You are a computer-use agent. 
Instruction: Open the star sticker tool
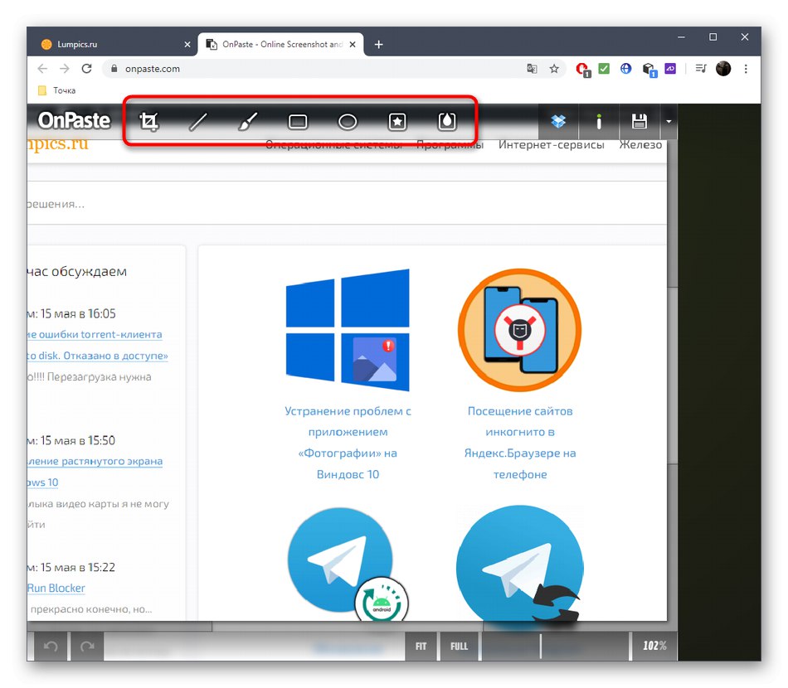click(396, 121)
